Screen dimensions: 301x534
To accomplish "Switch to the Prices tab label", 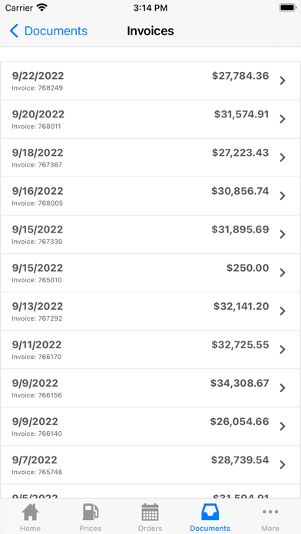I will (91, 528).
